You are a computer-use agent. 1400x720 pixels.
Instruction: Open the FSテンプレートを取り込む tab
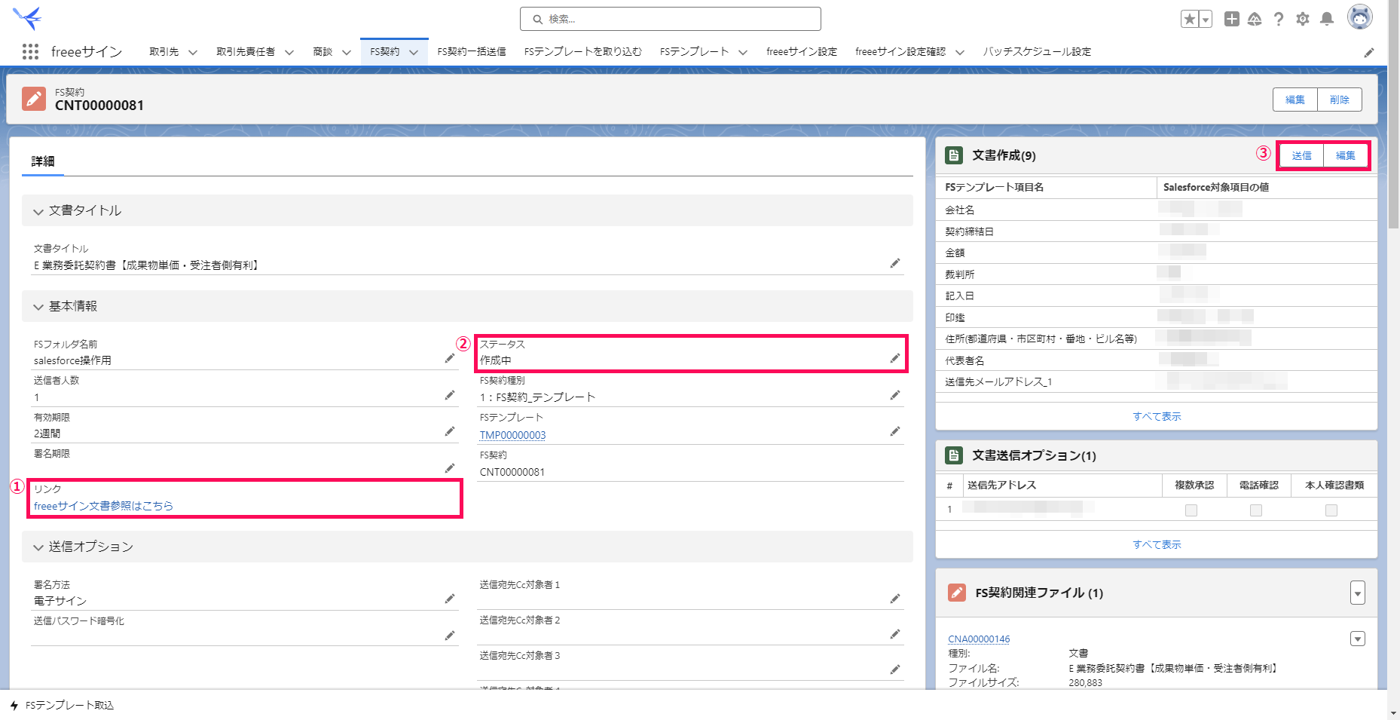583,52
